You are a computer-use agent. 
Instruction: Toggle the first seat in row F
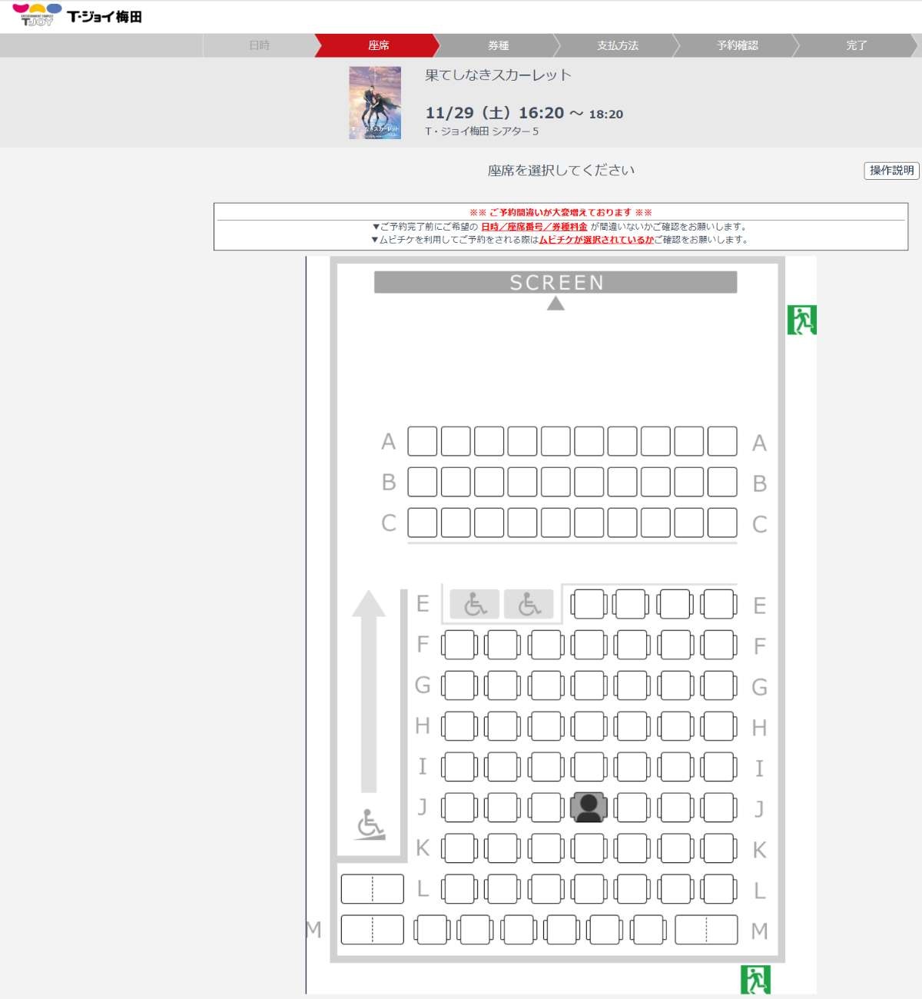[459, 645]
